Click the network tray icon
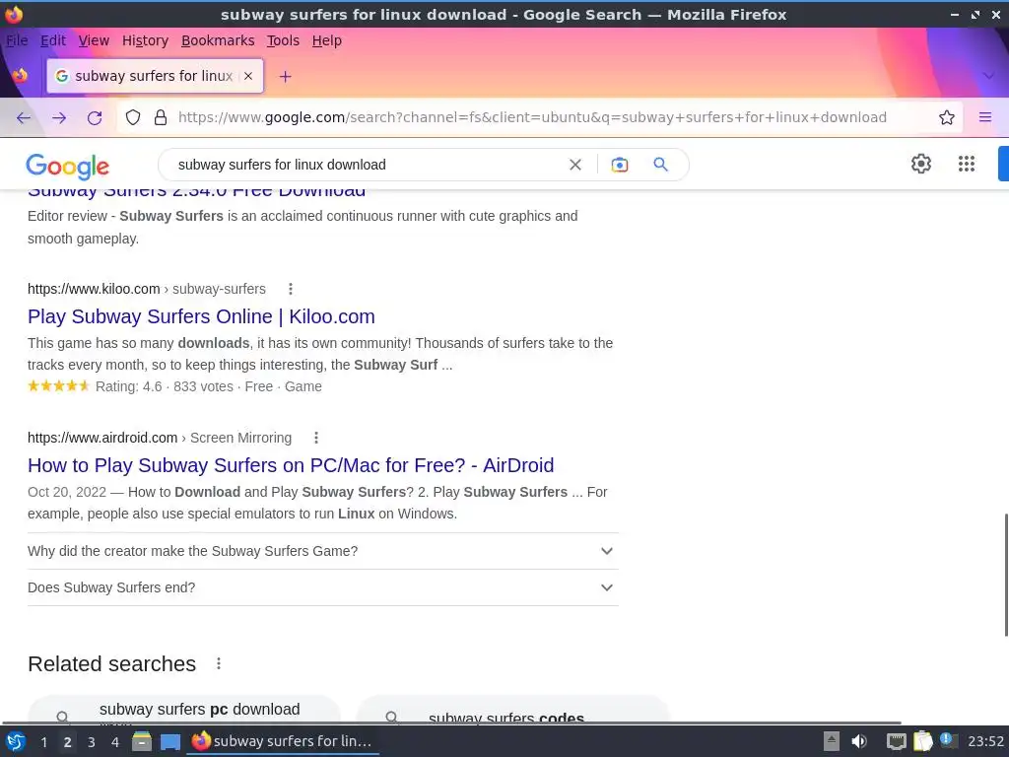The height and width of the screenshot is (757, 1009). pyautogui.click(x=897, y=741)
